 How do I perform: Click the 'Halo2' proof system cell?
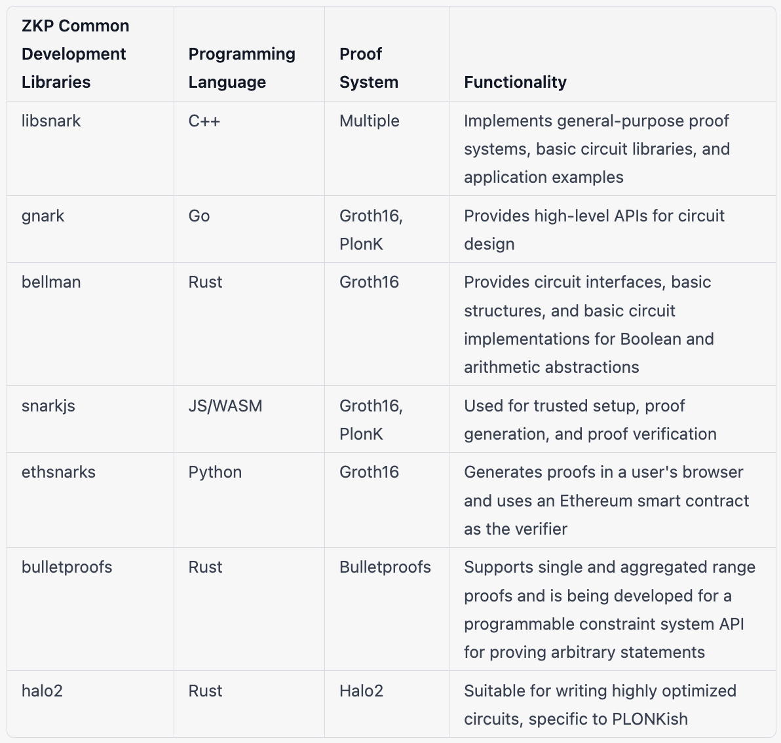click(x=361, y=691)
